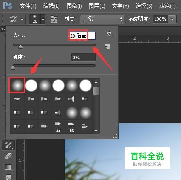Toggle the brush preset picker dropdown arrow
This screenshot has width=181, height=180.
[x=43, y=19]
